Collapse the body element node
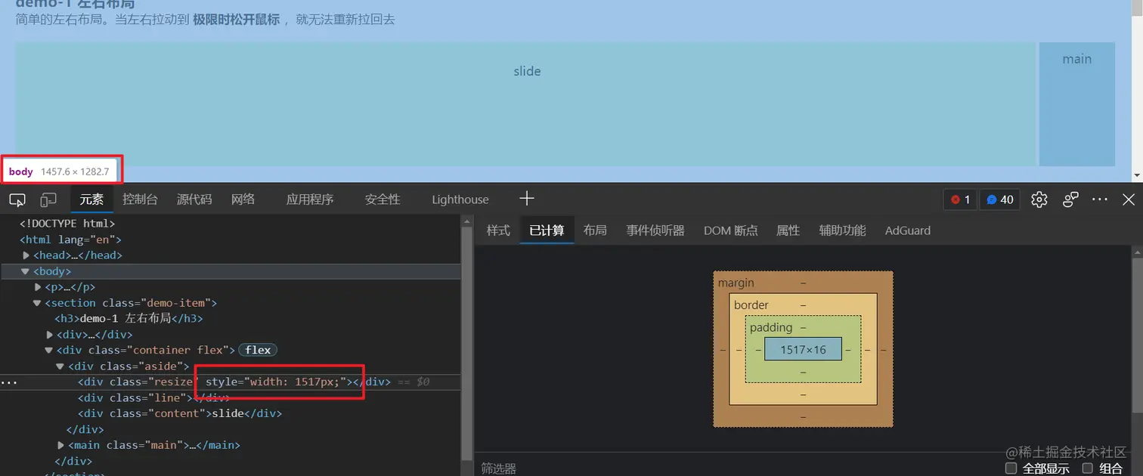The image size is (1143, 476). [x=26, y=271]
